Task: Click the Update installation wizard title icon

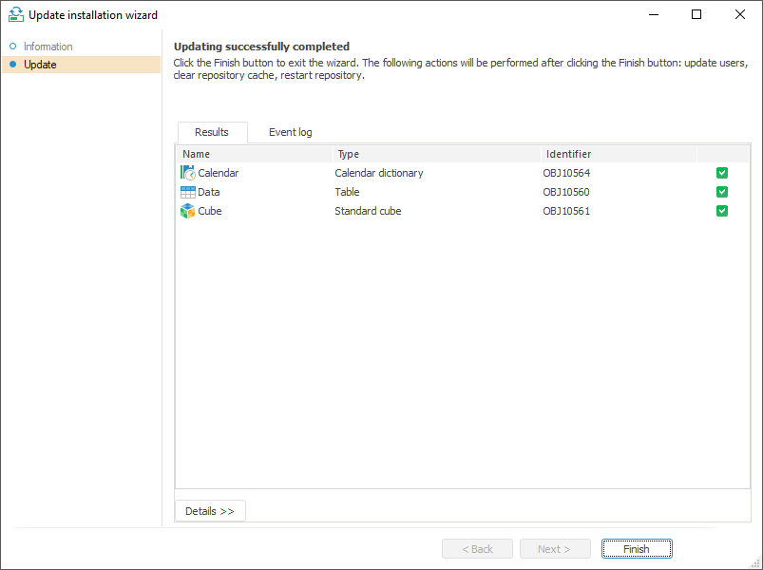Action: (15, 15)
